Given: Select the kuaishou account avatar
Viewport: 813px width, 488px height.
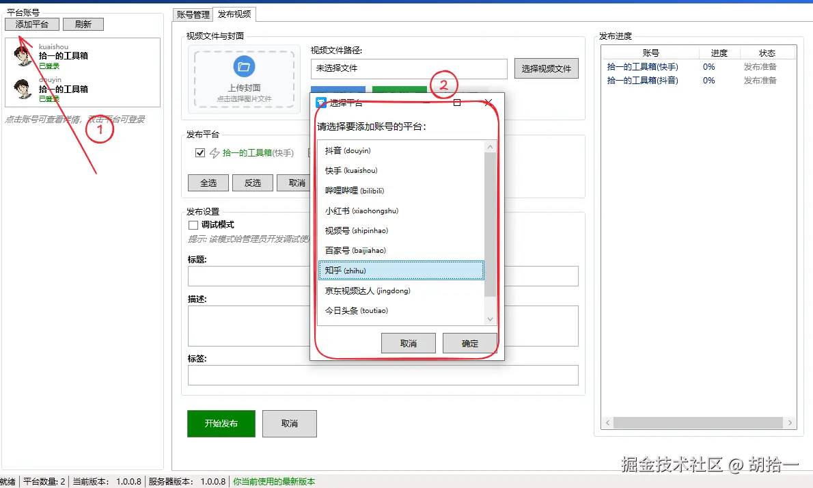Looking at the screenshot, I should tap(23, 56).
